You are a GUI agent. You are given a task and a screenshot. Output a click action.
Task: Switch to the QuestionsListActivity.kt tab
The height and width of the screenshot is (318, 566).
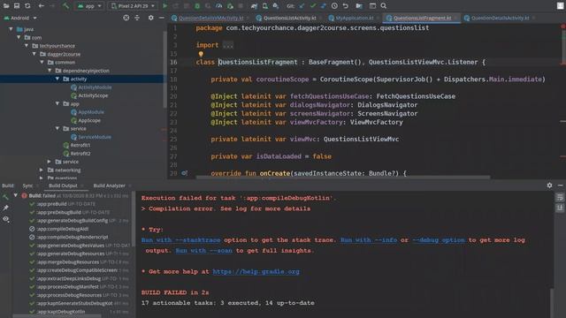pos(289,18)
